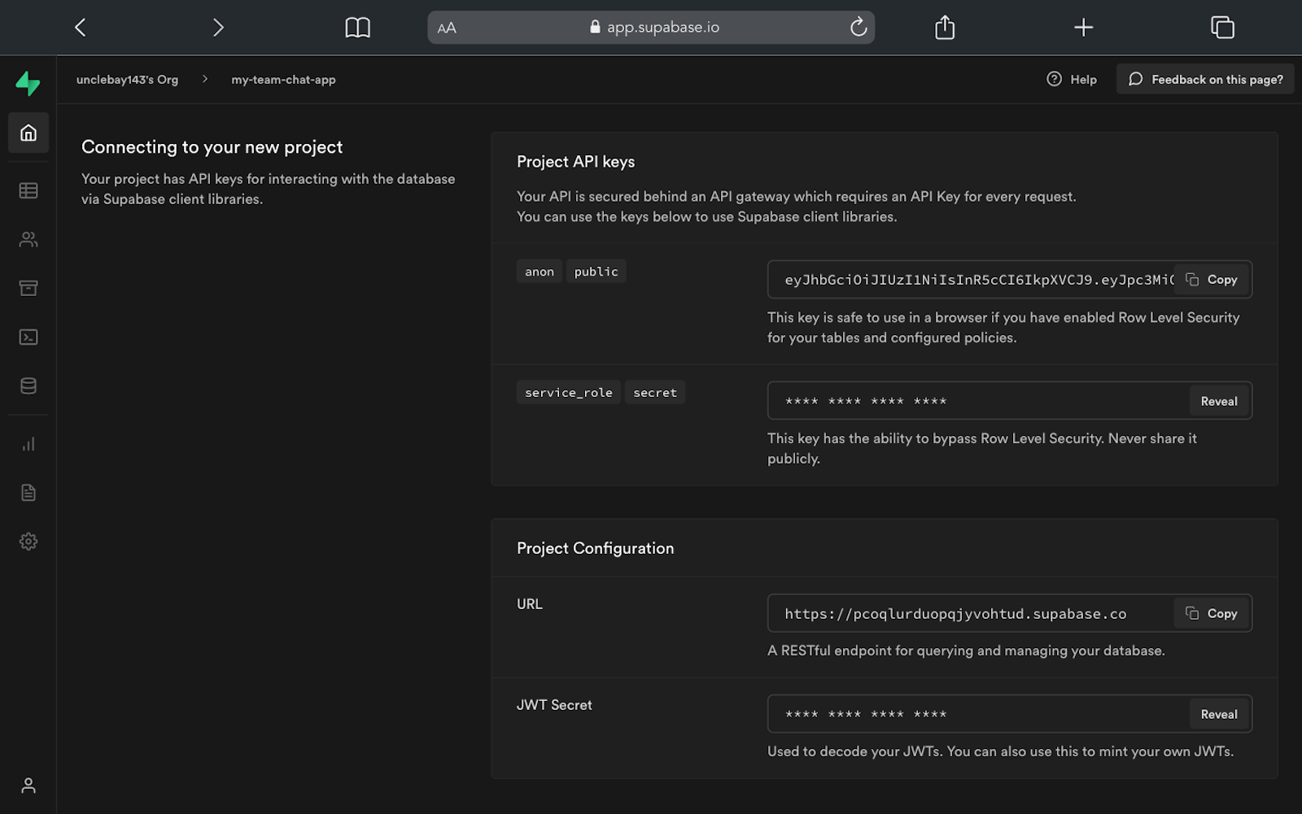Give feedback on this page
This screenshot has width=1302, height=814.
click(x=1205, y=79)
